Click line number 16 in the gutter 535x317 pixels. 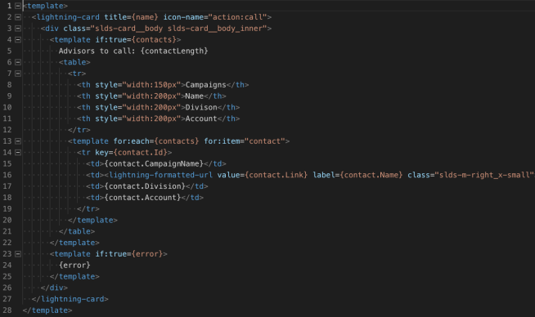click(x=7, y=175)
